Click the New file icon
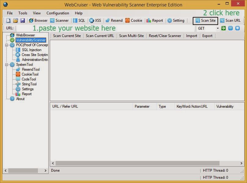This screenshot has width=247, height=183. click(8, 21)
